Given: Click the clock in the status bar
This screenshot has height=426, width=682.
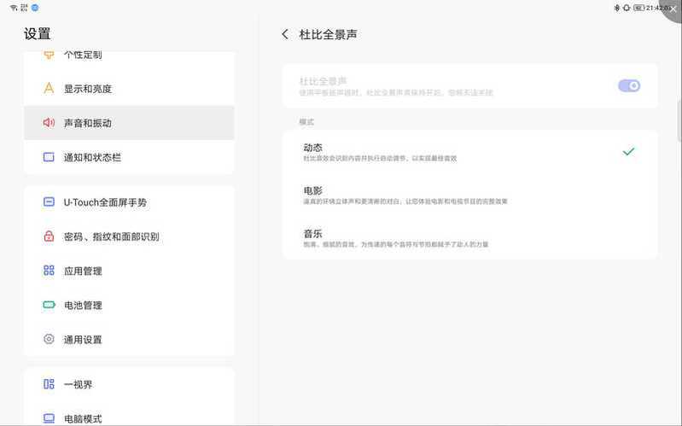Looking at the screenshot, I should 656,8.
